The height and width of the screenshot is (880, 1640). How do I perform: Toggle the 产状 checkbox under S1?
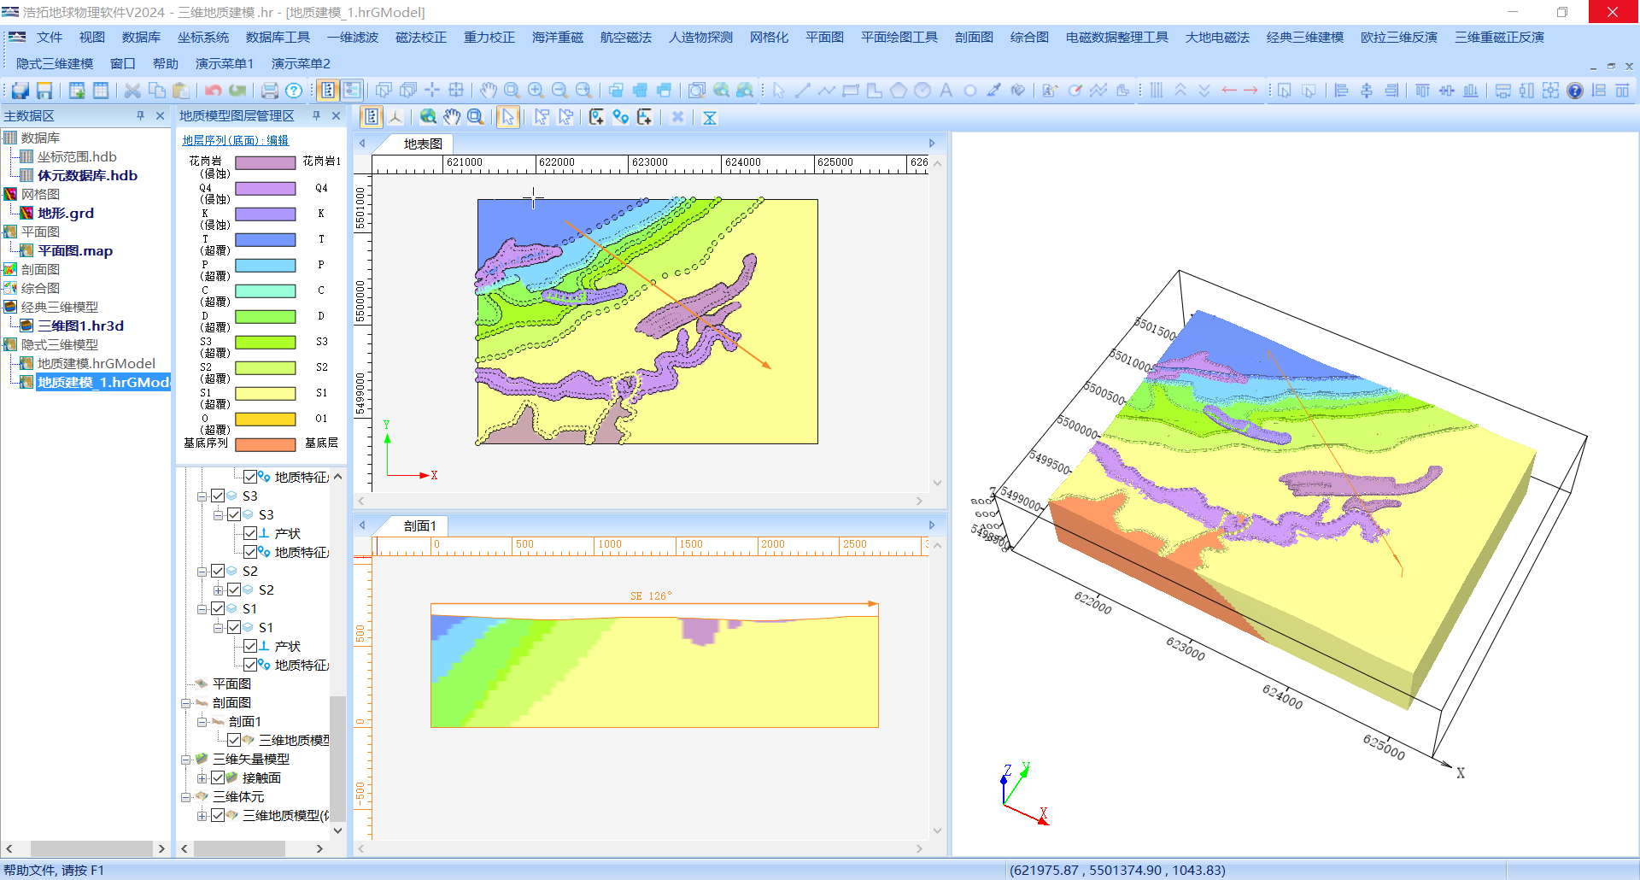pos(250,646)
